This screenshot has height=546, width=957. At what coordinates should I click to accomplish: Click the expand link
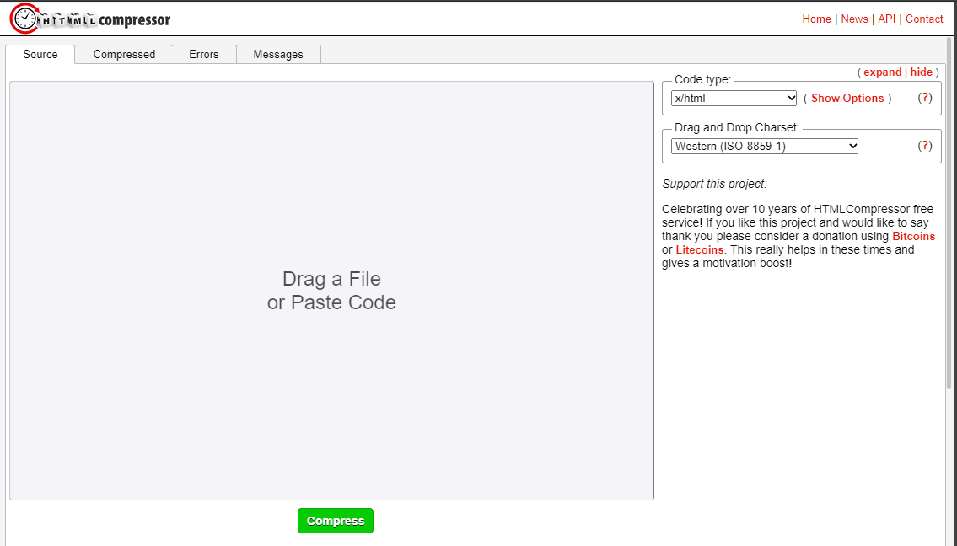882,72
